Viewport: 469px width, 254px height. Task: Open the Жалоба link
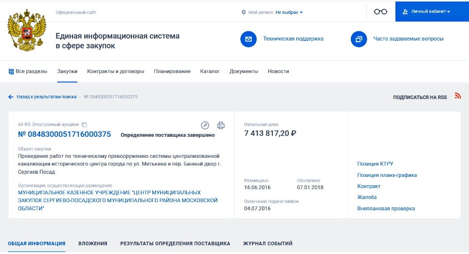(367, 197)
